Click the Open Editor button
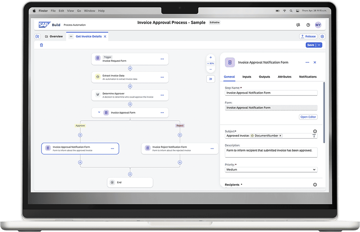This screenshot has height=232, width=360. pos(308,117)
